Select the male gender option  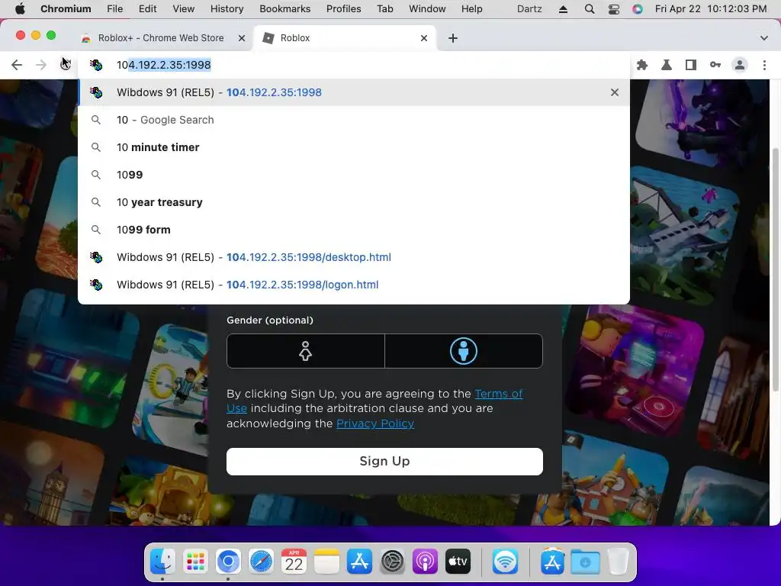pos(464,351)
